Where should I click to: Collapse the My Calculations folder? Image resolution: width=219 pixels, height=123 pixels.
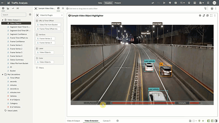tap(2, 74)
